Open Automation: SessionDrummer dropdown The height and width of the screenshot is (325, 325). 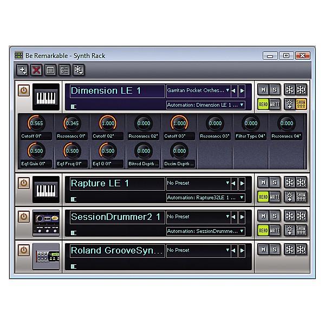coord(206,231)
